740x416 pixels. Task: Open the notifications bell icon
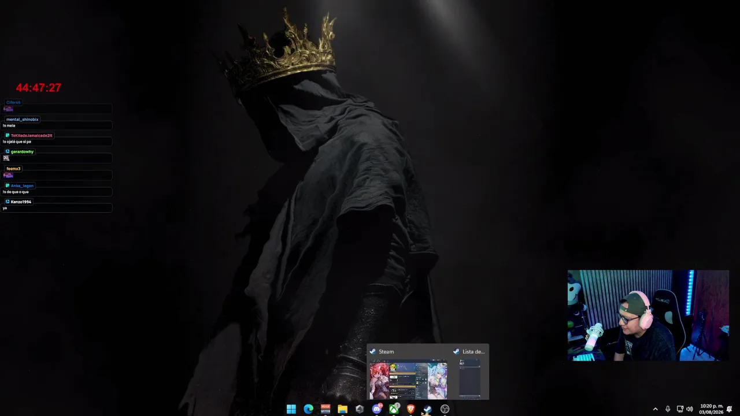(730, 409)
